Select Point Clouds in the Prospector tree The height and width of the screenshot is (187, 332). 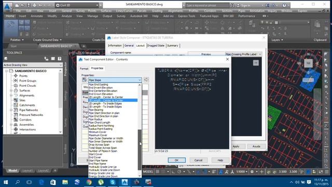(x=27, y=86)
